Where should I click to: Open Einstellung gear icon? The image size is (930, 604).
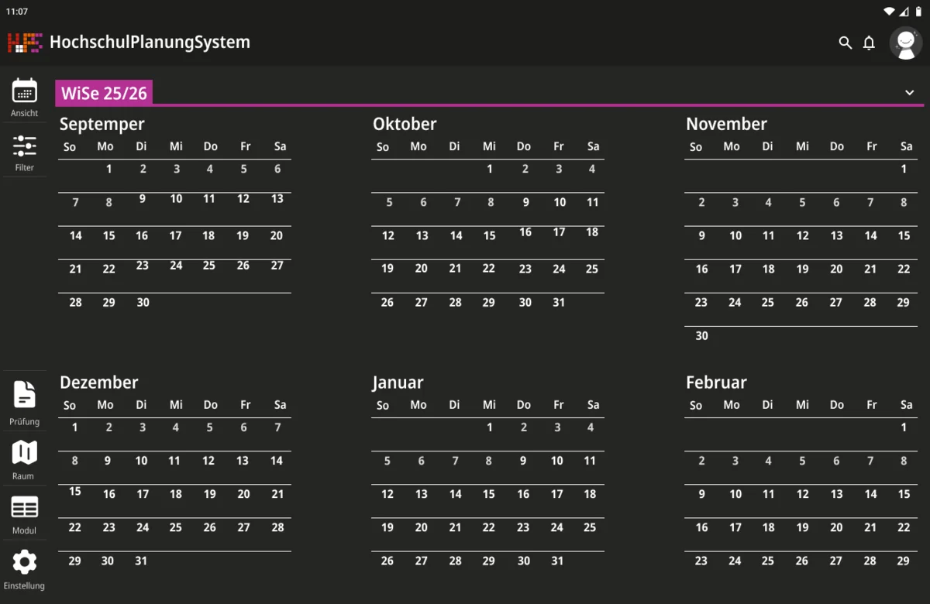click(x=25, y=562)
